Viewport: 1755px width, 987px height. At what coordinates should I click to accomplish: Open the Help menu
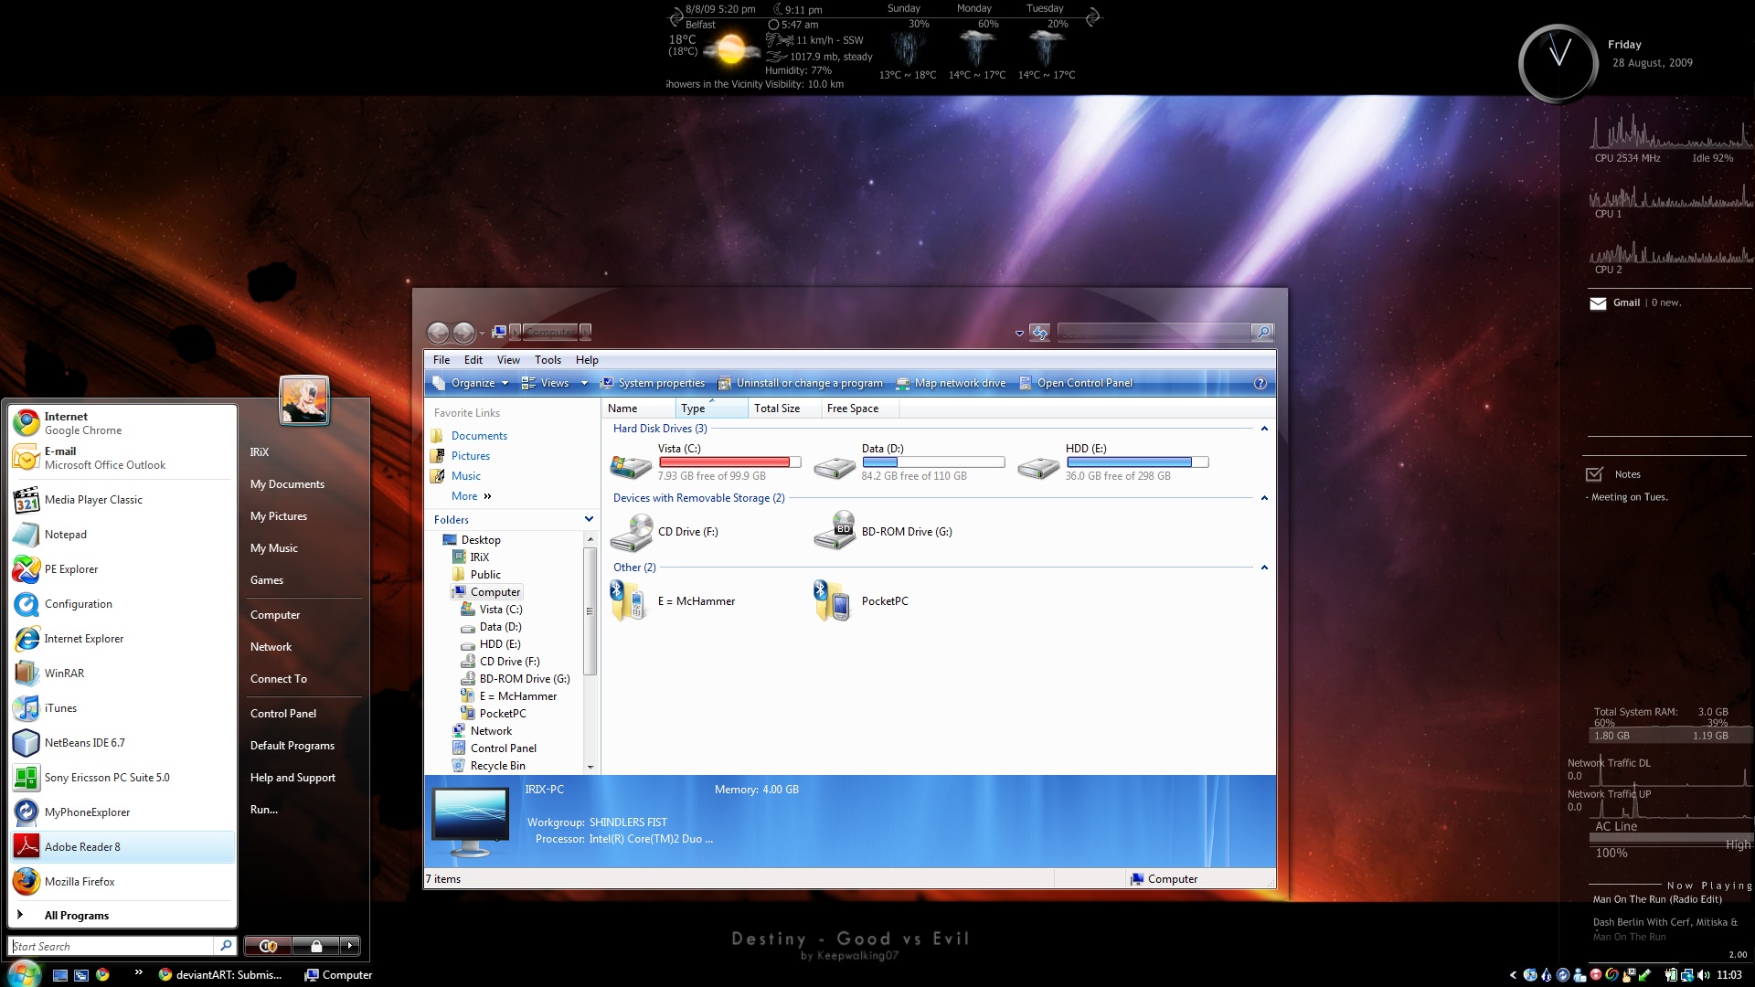pyautogui.click(x=587, y=360)
